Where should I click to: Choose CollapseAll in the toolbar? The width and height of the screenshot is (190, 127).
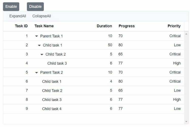(42, 16)
